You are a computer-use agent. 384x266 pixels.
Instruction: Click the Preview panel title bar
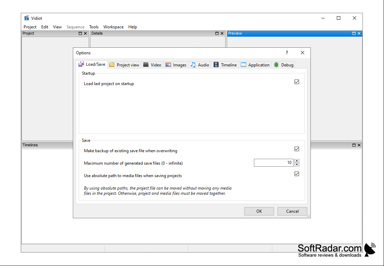click(295, 34)
